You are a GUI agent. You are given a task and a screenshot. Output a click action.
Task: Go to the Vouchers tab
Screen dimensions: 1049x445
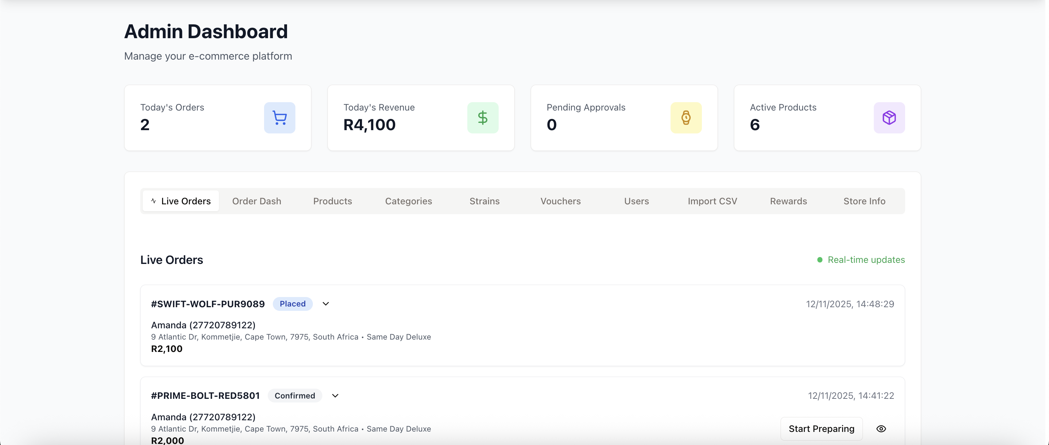point(560,201)
